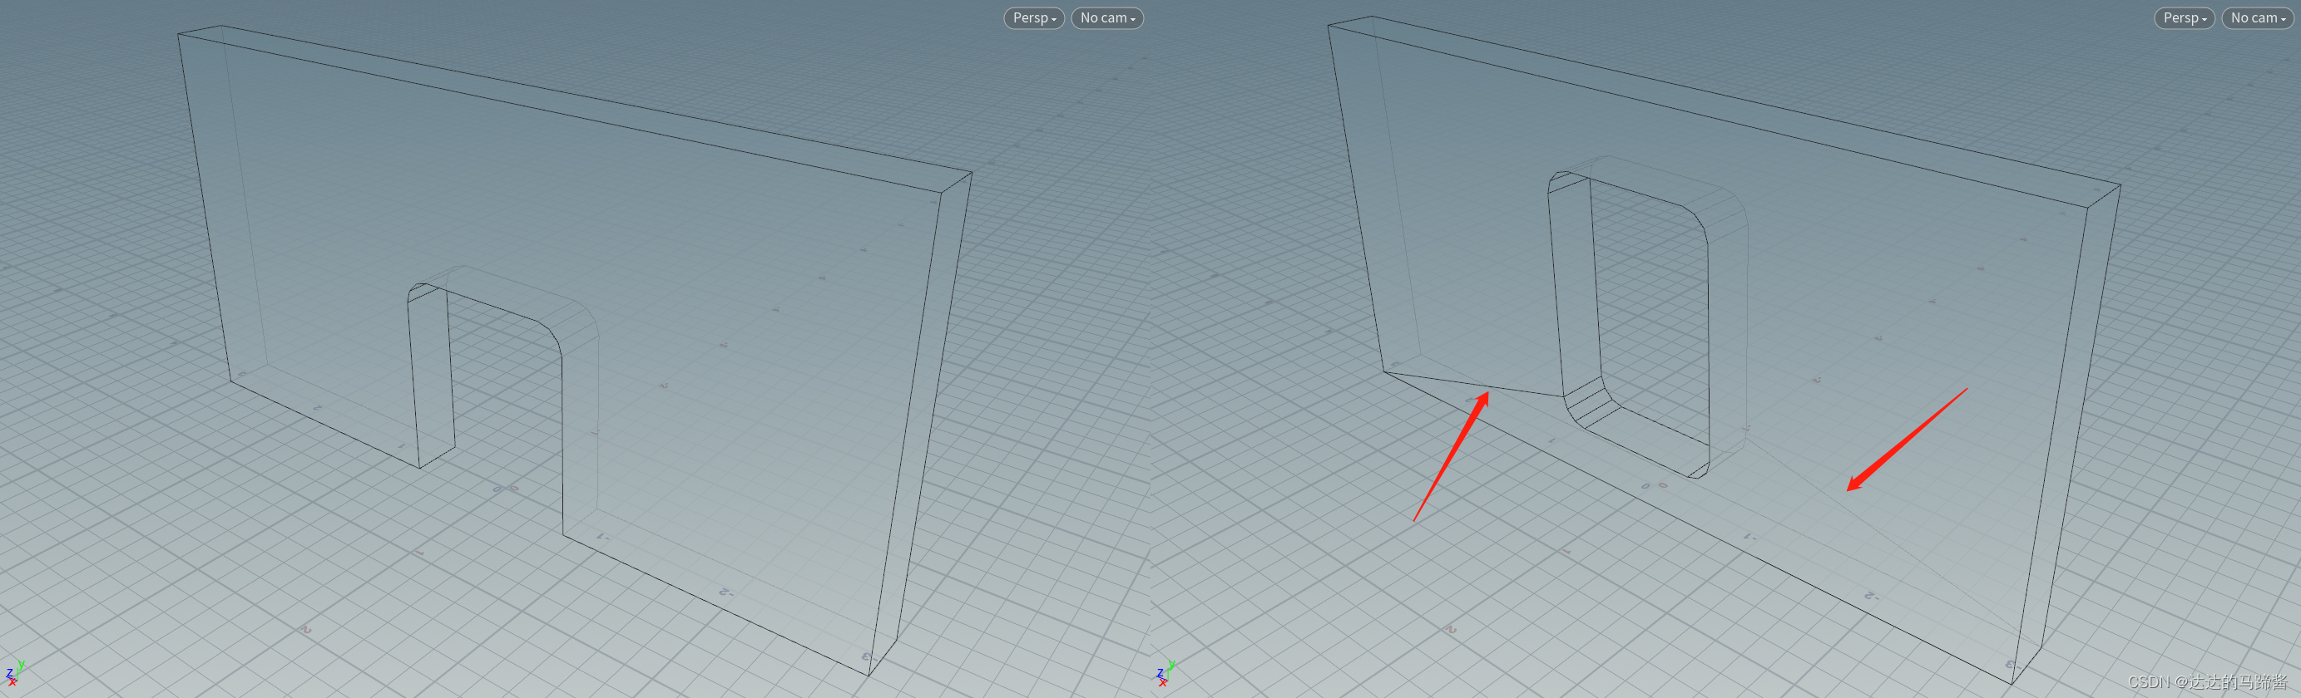Open the Persp dropdown in left viewport
The width and height of the screenshot is (2301, 698).
(x=1033, y=17)
